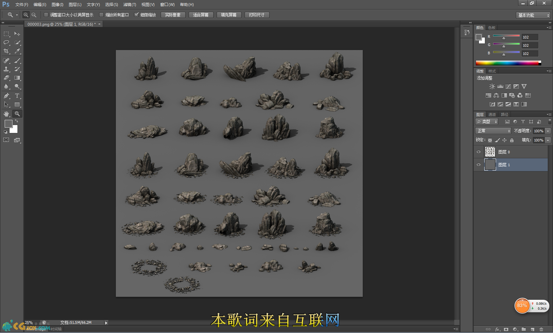
Task: Click the delete layer trash icon
Action: coord(541,329)
